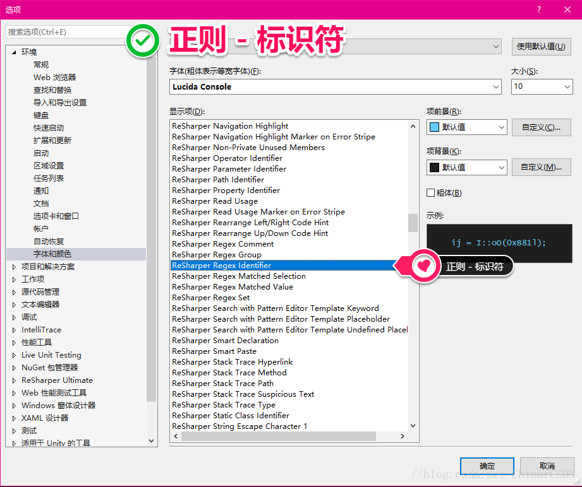Expand the 调试 node
Viewport: 582px width, 487px height.
14,317
